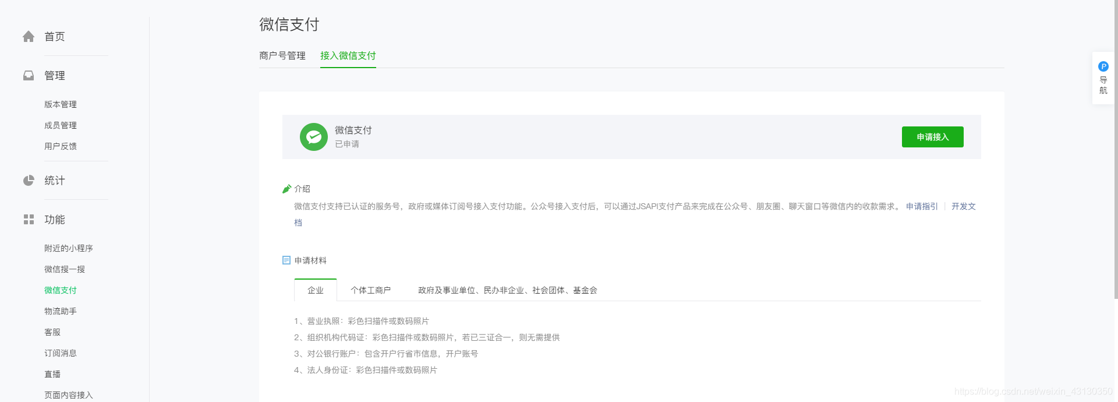Select 成员管理 in the sidebar
This screenshot has height=402, width=1118.
click(61, 125)
